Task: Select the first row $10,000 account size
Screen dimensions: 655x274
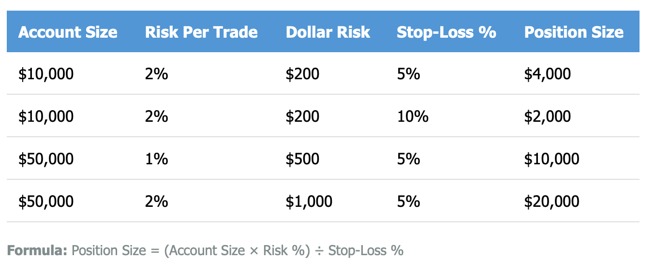Action: point(46,74)
